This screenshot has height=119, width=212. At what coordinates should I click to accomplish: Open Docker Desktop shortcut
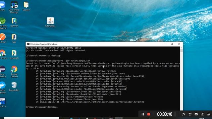[x=3, y=87]
